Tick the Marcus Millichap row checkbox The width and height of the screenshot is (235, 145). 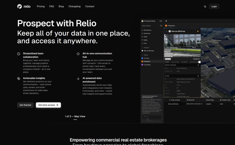(x=166, y=104)
